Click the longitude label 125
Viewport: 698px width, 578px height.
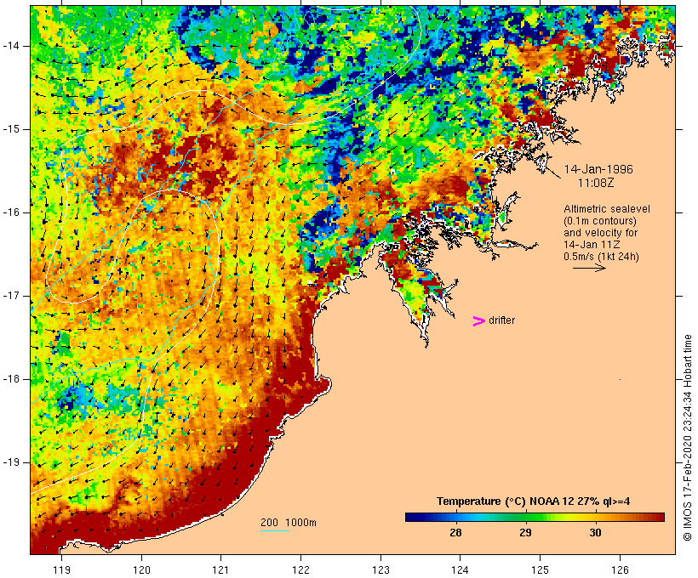point(541,569)
